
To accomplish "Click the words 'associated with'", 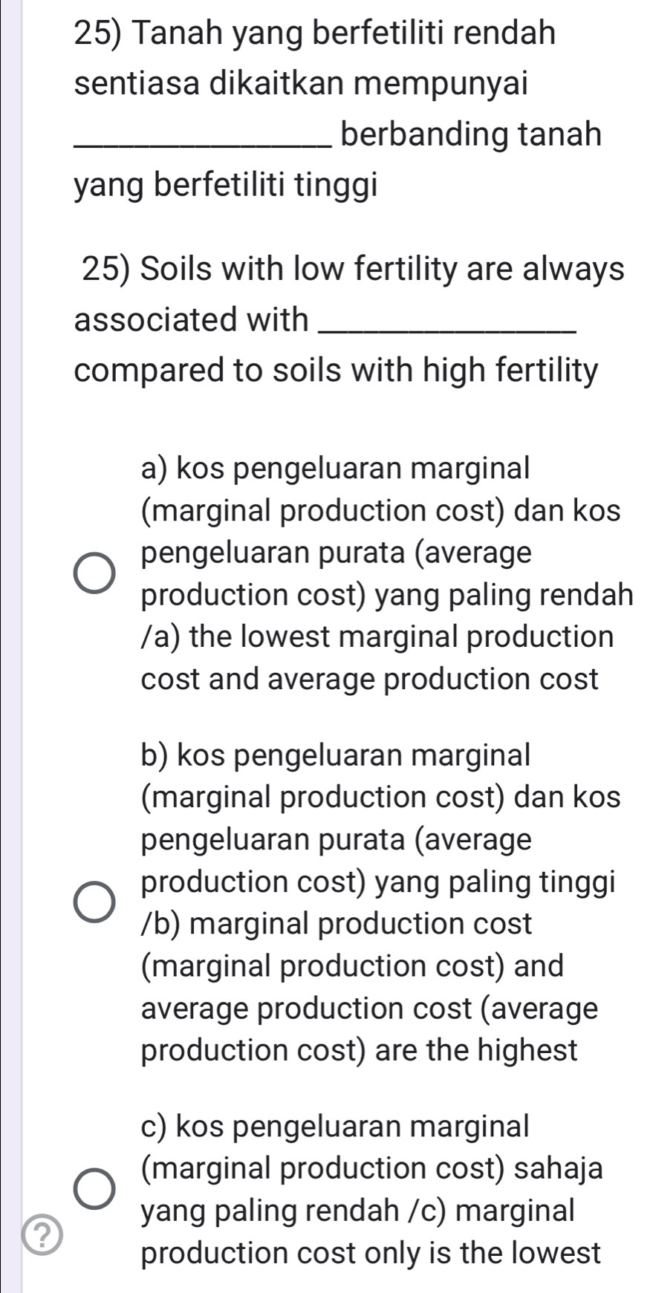I will [x=192, y=320].
